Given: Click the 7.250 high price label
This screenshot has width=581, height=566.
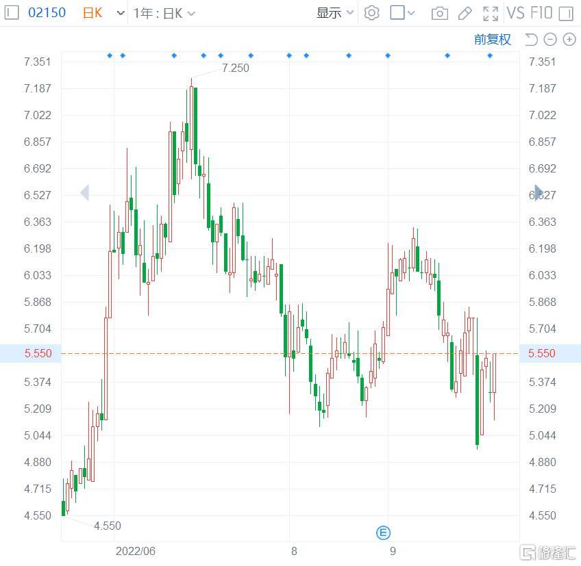Looking at the screenshot, I should (236, 68).
